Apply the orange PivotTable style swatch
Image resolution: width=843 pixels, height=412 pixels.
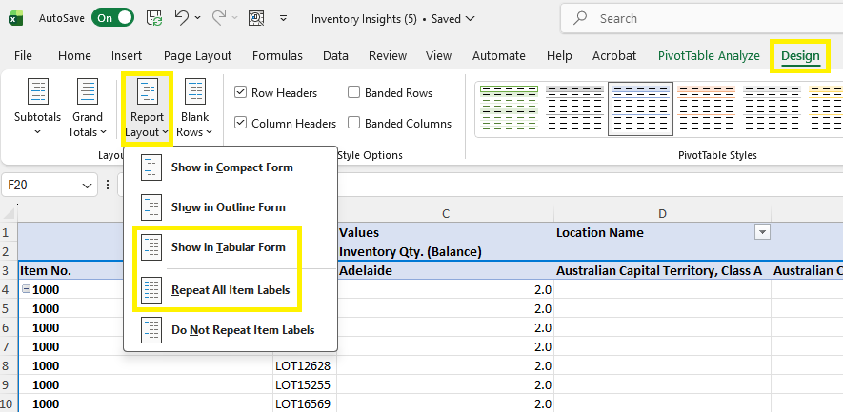(706, 108)
